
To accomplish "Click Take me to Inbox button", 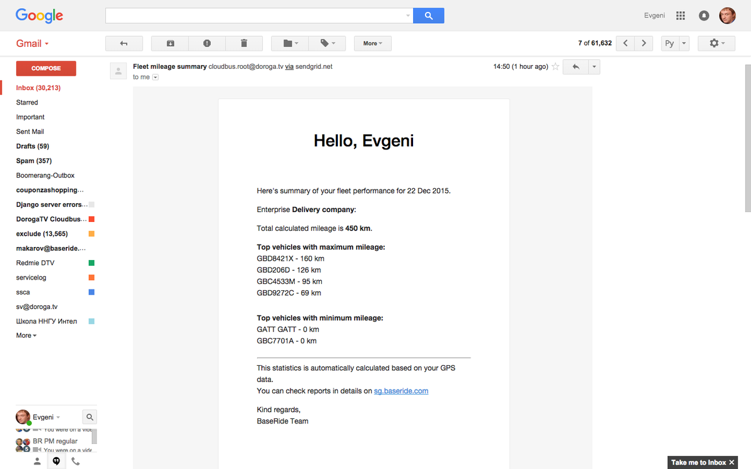I will [698, 463].
